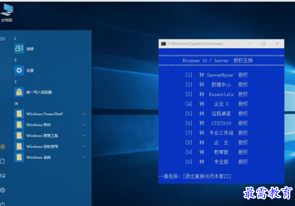Click cmd.exe window title text
Viewport: 295px width, 206px height.
195,44
